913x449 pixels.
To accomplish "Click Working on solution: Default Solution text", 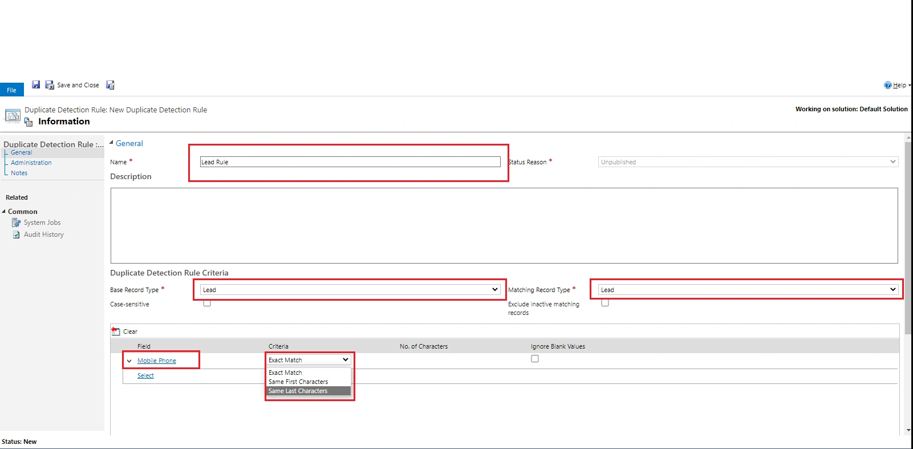I will click(x=851, y=109).
